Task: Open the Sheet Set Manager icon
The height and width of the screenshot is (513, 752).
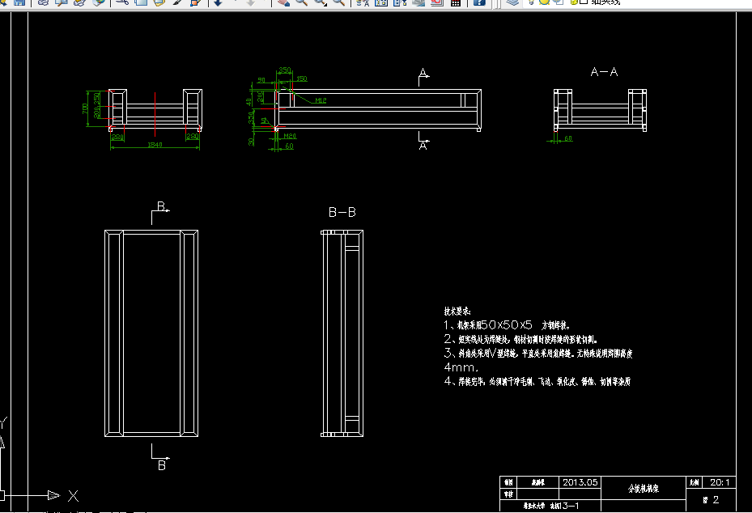Action: pyautogui.click(x=418, y=2)
